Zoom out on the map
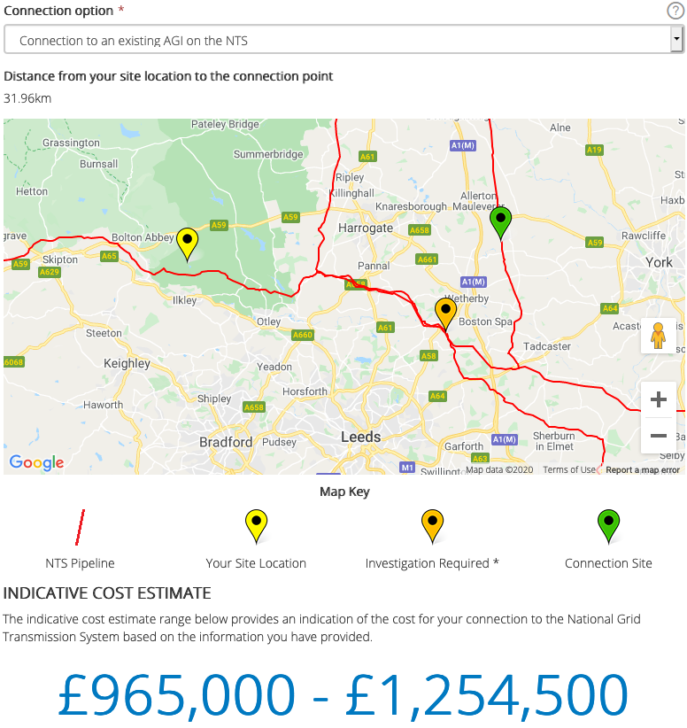This screenshot has width=687, height=728. [658, 436]
